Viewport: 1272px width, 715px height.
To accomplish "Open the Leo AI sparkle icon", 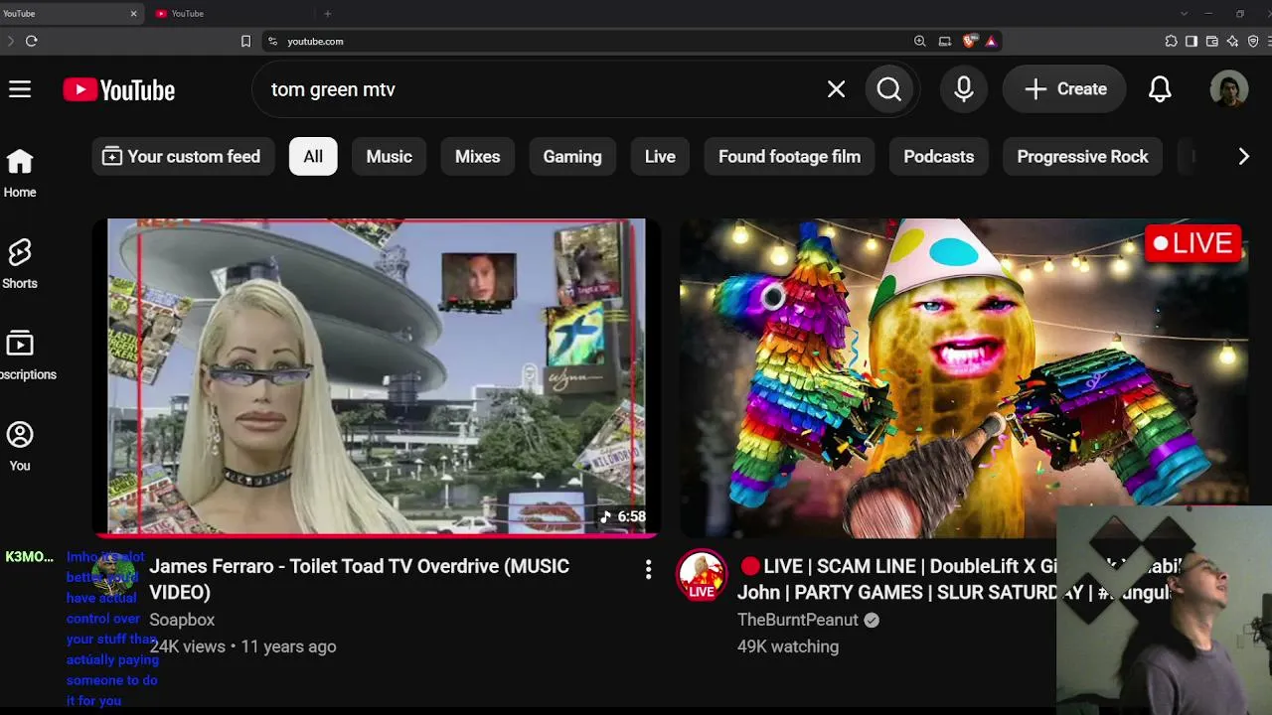I will 1233,41.
